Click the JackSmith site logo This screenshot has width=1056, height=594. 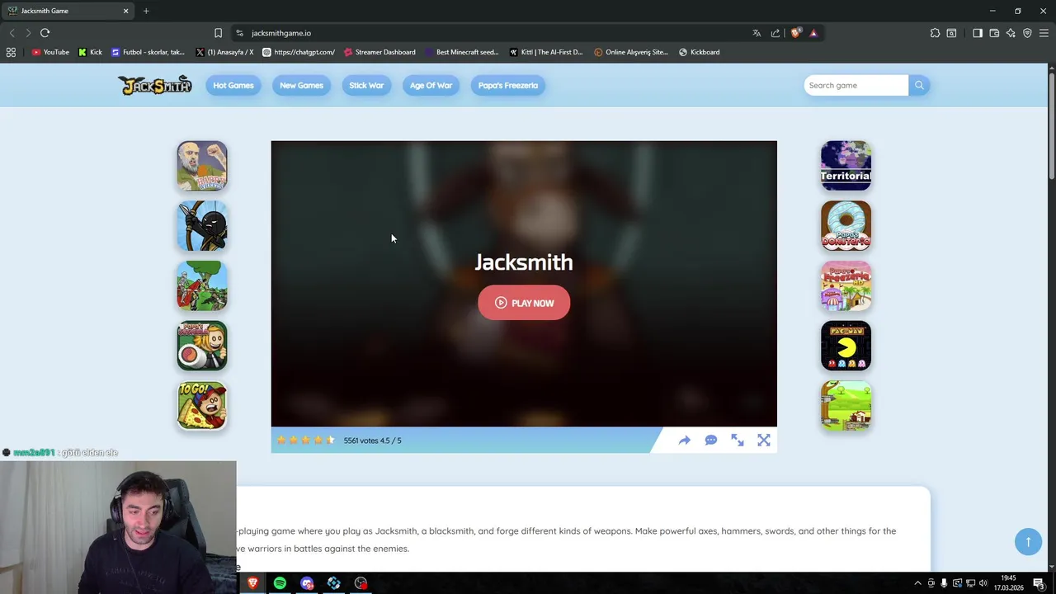(x=155, y=85)
